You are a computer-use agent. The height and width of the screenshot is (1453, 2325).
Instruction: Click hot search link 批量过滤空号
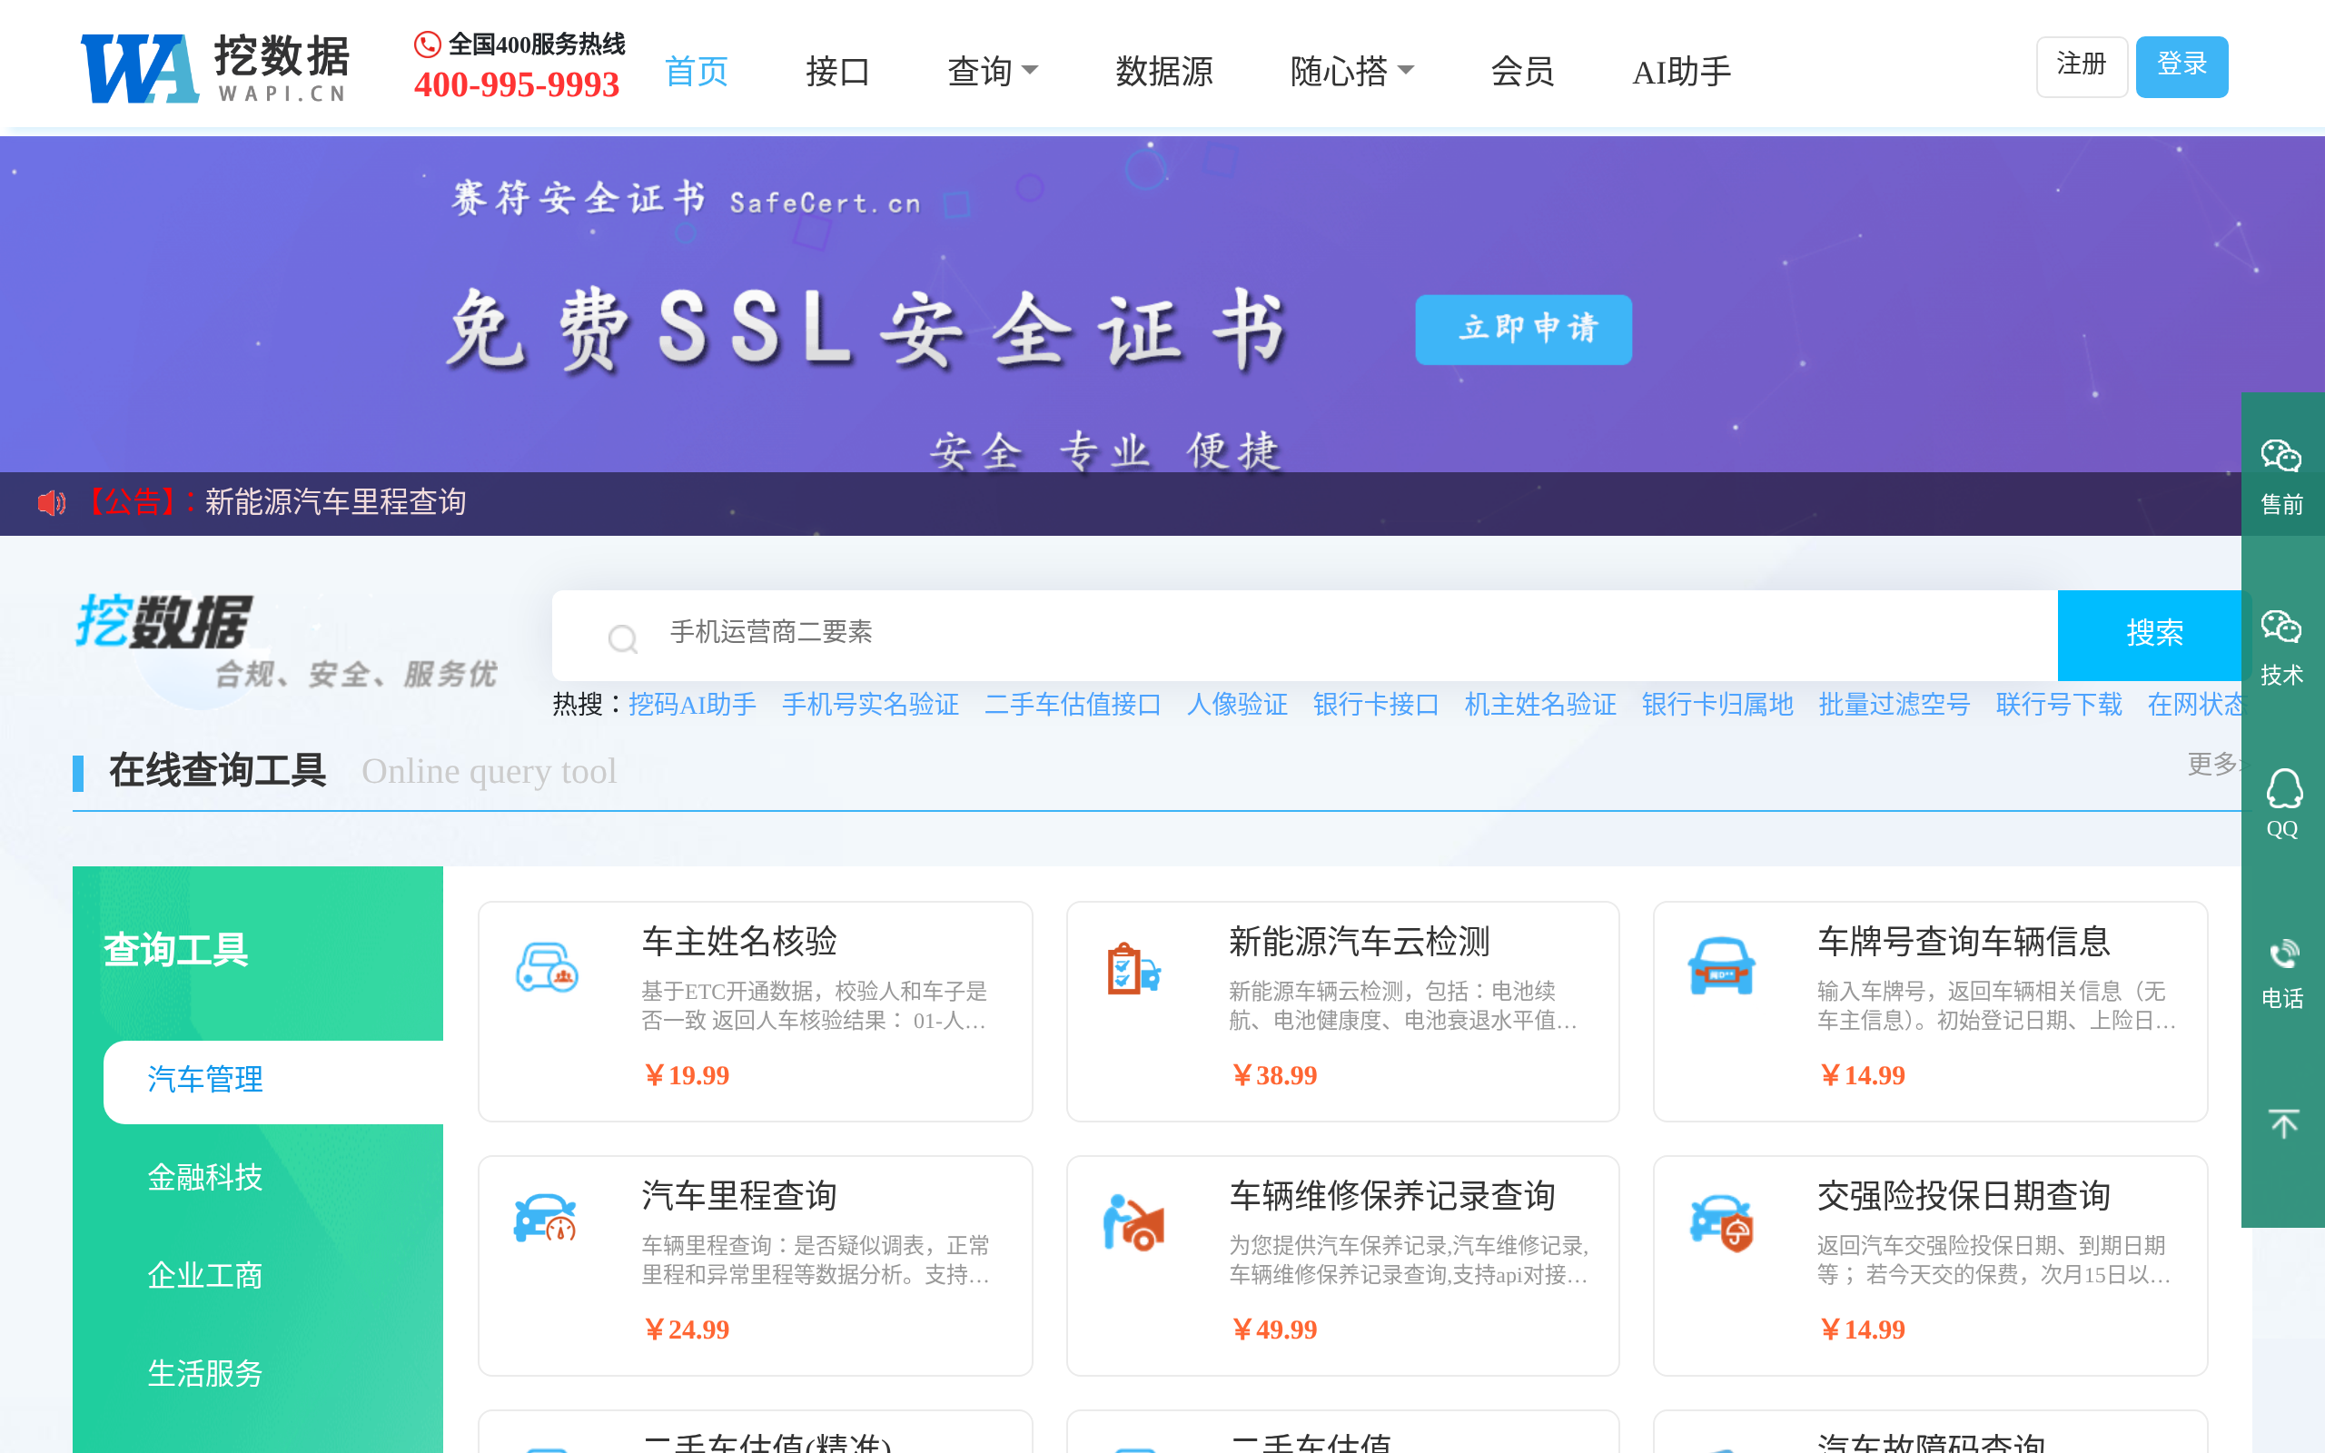[1894, 705]
